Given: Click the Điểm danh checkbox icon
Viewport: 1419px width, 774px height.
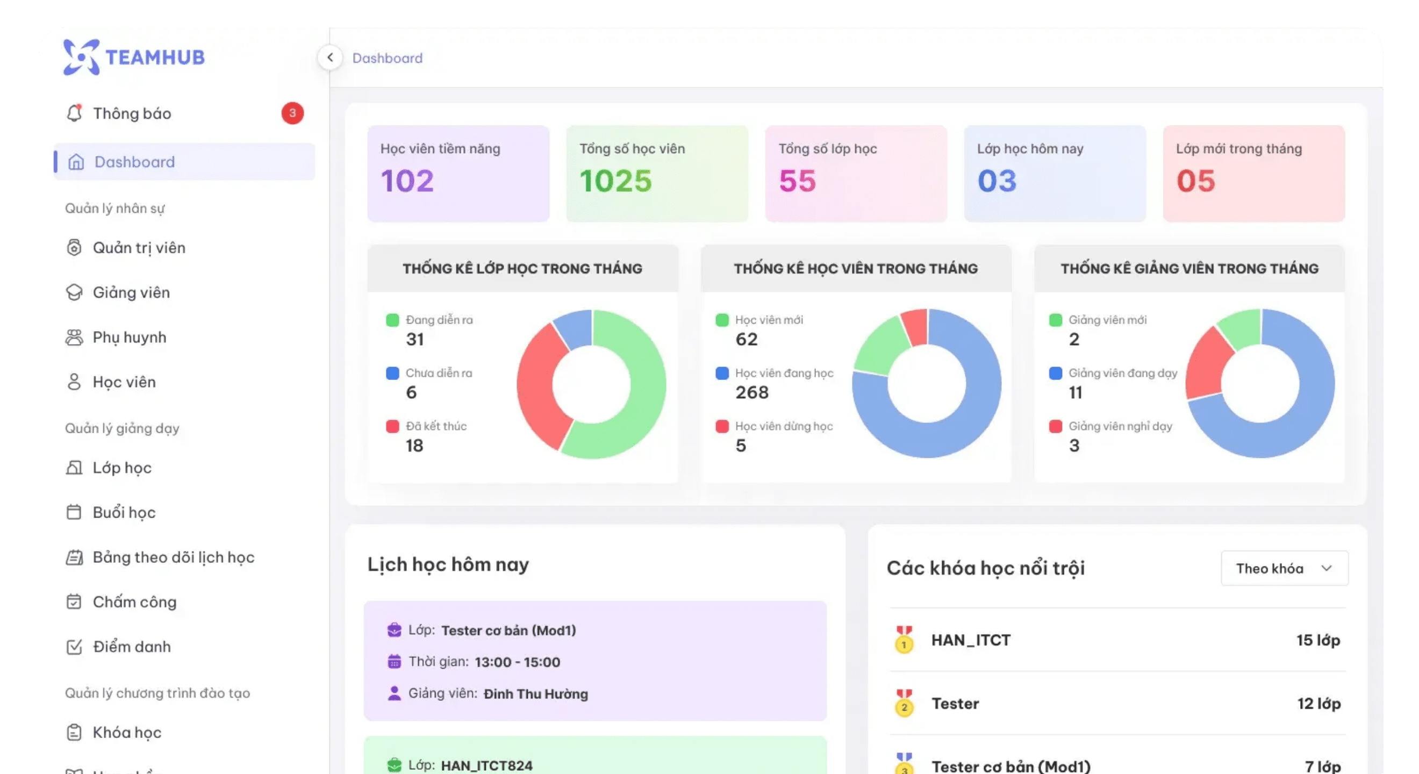Looking at the screenshot, I should (74, 646).
